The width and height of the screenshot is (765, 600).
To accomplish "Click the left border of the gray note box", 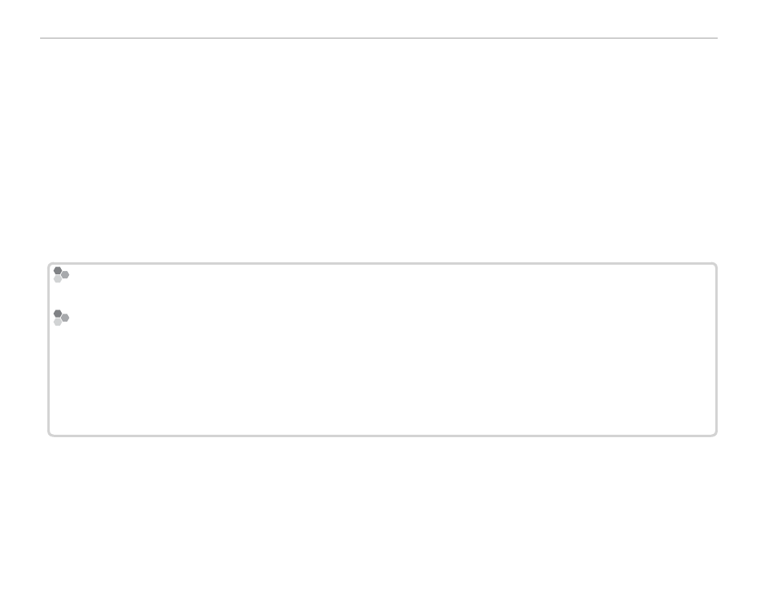I will point(48,350).
